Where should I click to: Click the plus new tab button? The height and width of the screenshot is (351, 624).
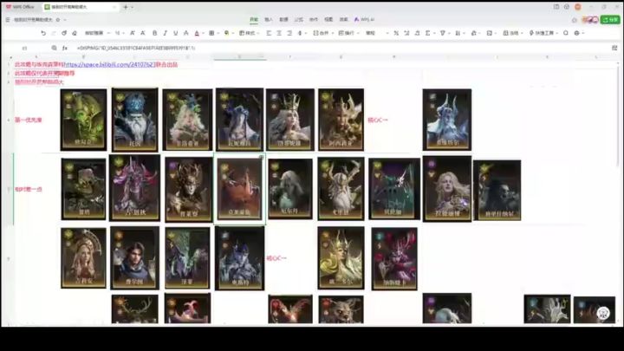[x=126, y=7]
